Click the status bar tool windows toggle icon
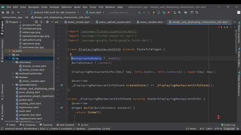241x135 pixels. coord(2,129)
